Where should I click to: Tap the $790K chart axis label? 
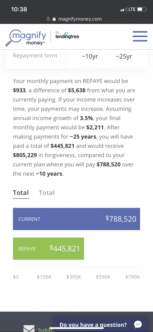[133, 277]
